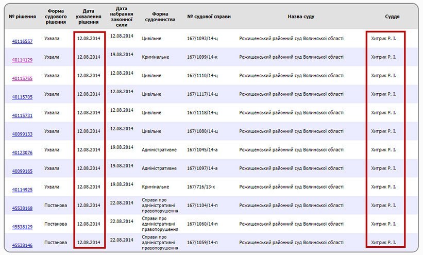The width and height of the screenshot is (423, 255).
Task: Select "Форма судового рішення" column header
Action: (56, 16)
